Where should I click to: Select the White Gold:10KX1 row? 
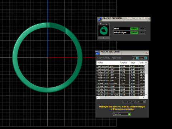tap(121, 86)
